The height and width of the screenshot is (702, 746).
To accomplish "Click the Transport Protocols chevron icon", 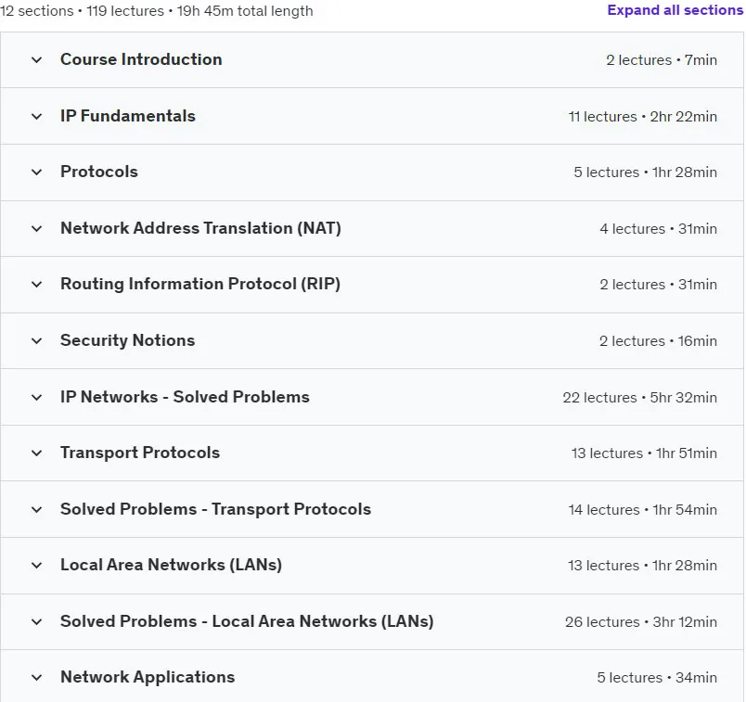I will click(36, 453).
